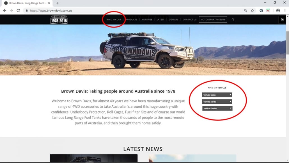Go to the Heritage page

[x=147, y=19]
